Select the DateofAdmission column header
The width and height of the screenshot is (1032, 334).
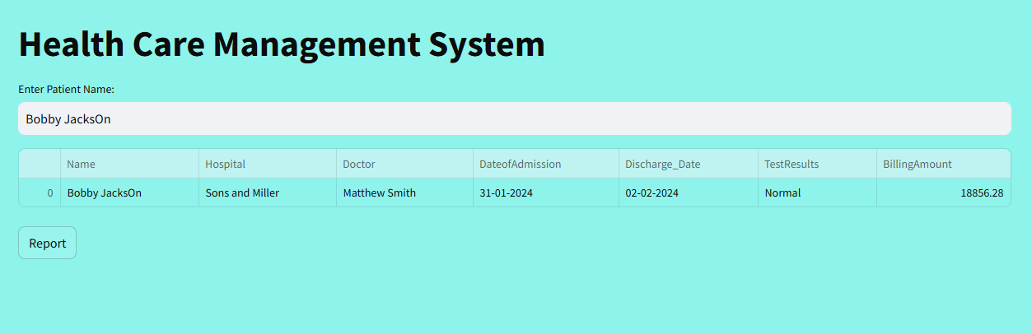(x=546, y=164)
